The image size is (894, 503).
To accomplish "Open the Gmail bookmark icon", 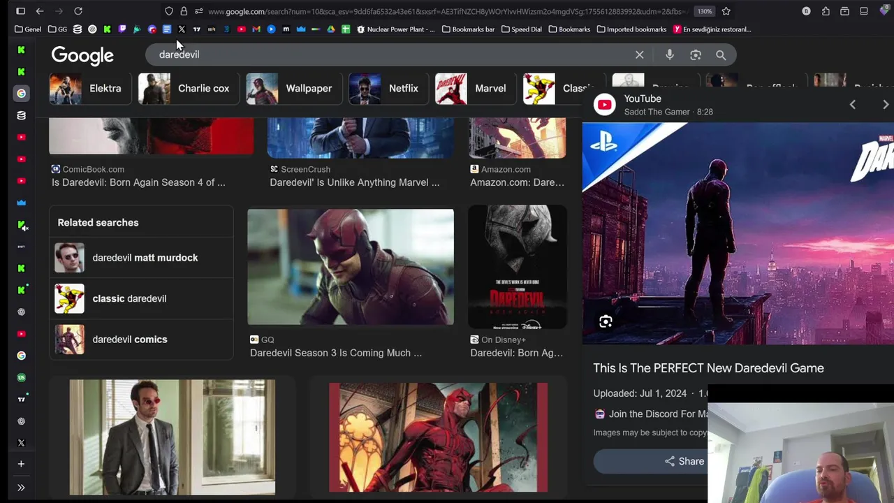I will (256, 29).
